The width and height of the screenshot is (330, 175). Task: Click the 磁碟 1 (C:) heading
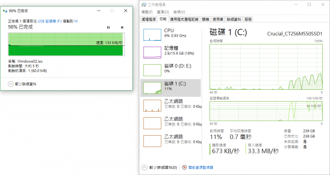228,33
